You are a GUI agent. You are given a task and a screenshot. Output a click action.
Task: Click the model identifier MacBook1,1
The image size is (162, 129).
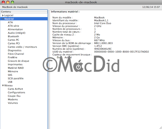(101, 20)
